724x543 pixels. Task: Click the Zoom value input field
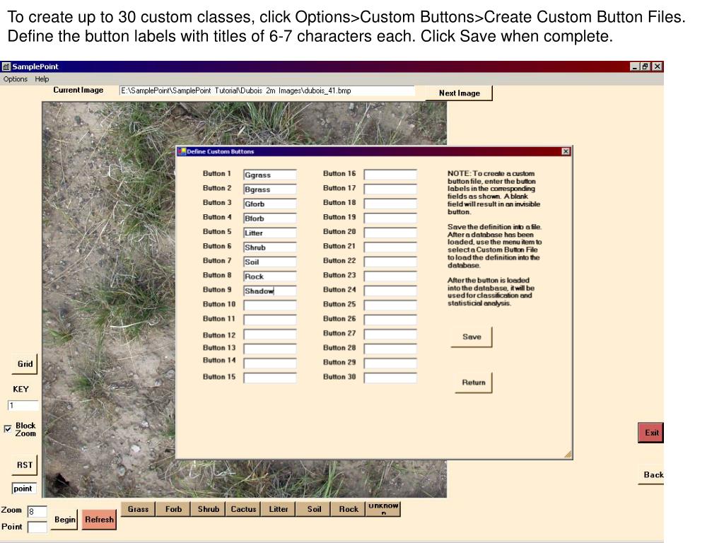(37, 511)
